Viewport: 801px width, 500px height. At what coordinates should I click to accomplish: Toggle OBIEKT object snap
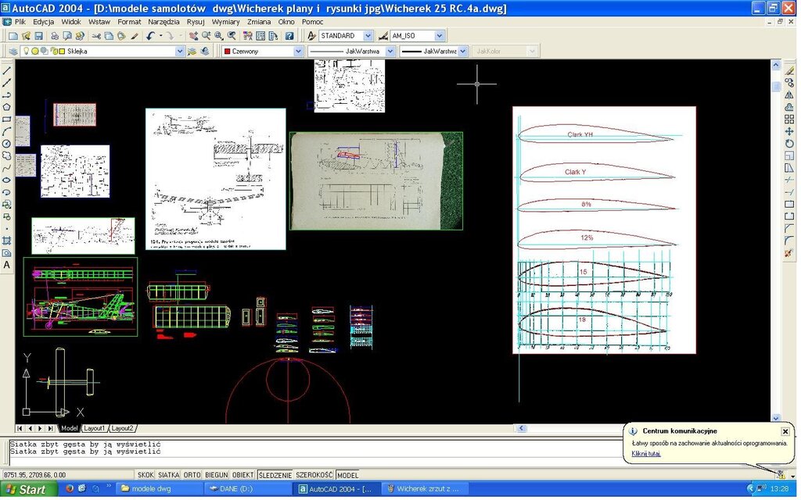click(x=243, y=475)
